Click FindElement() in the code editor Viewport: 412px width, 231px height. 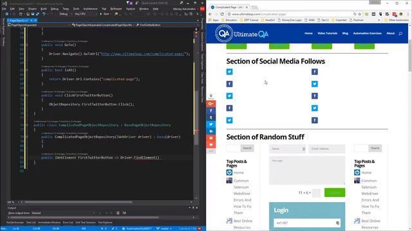point(147,157)
